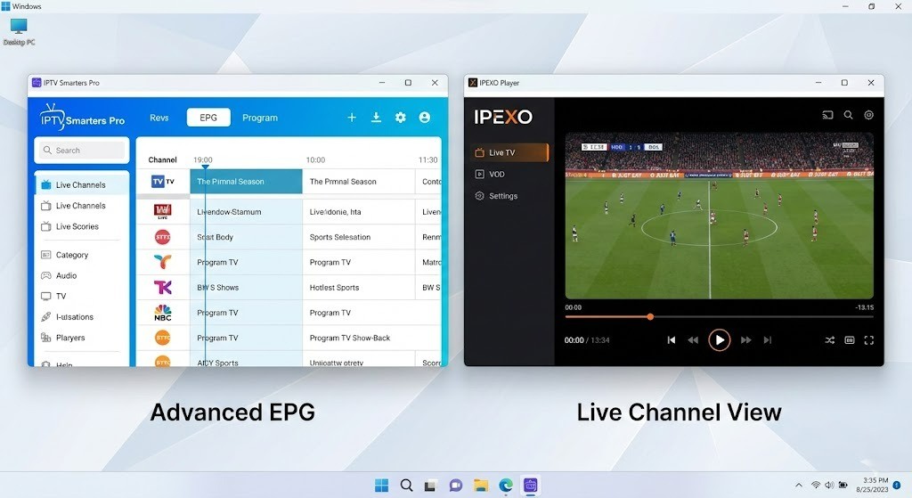Image resolution: width=912 pixels, height=498 pixels.
Task: Select 'Program TV Show-Back' cell
Action: (x=358, y=338)
